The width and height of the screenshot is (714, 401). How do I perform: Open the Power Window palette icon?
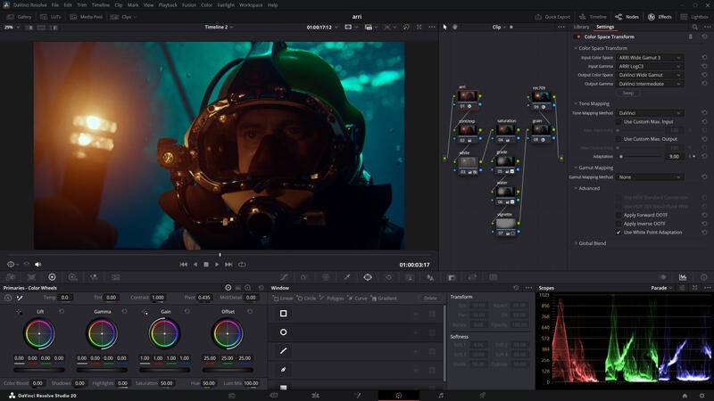[368, 277]
